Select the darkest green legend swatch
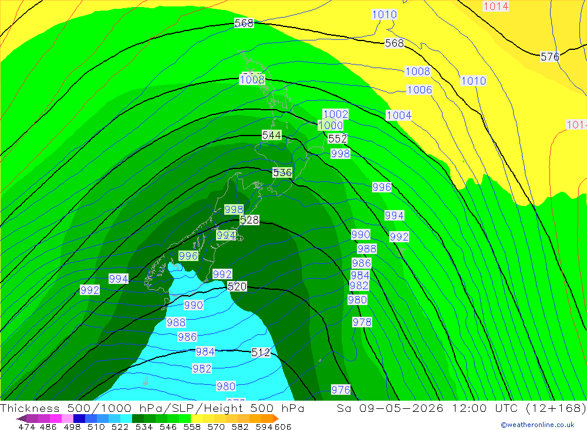Viewport: 587px width, 430px height. (138, 418)
